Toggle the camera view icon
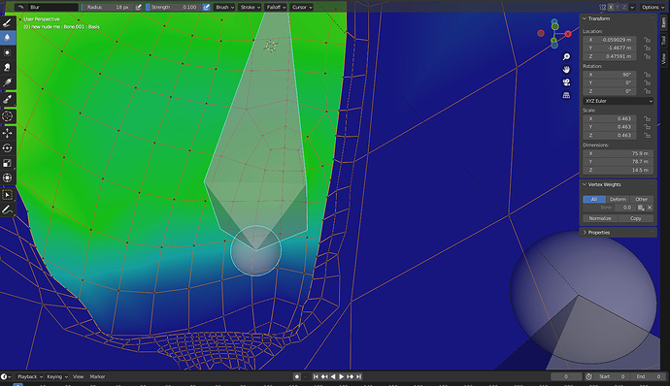This screenshot has width=670, height=386. coord(566,82)
